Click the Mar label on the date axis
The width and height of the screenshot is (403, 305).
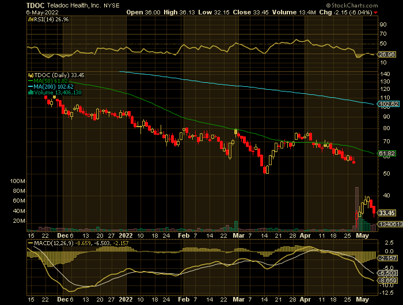point(238,235)
